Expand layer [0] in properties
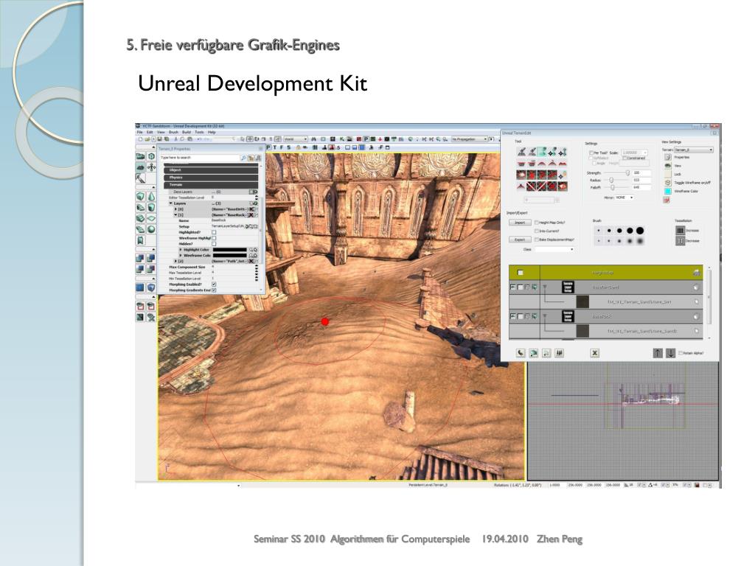This screenshot has width=755, height=566. click(175, 209)
